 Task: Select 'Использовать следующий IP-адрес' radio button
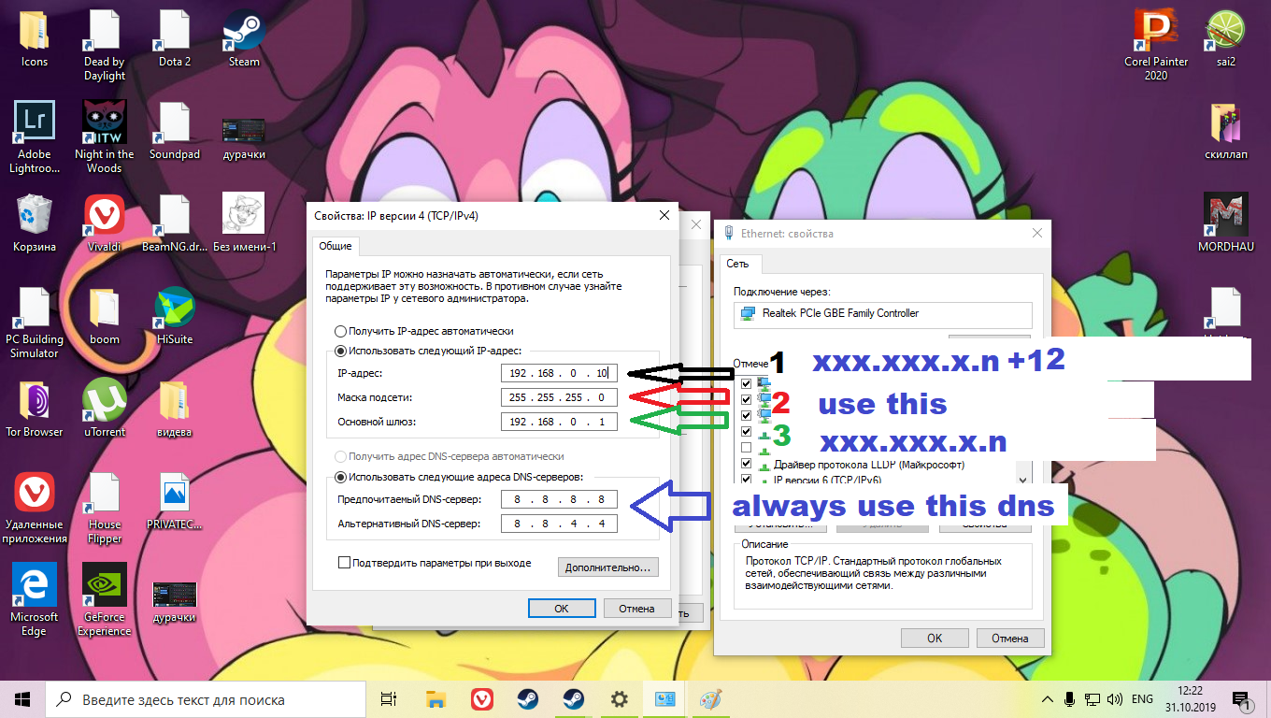[x=341, y=352]
